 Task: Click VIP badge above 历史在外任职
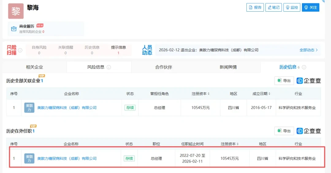33,126
